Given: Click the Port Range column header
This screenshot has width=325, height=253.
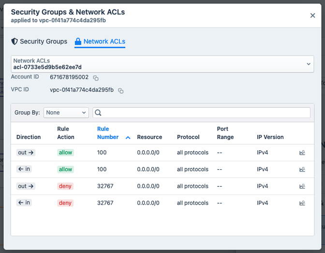Looking at the screenshot, I should tap(225, 133).
